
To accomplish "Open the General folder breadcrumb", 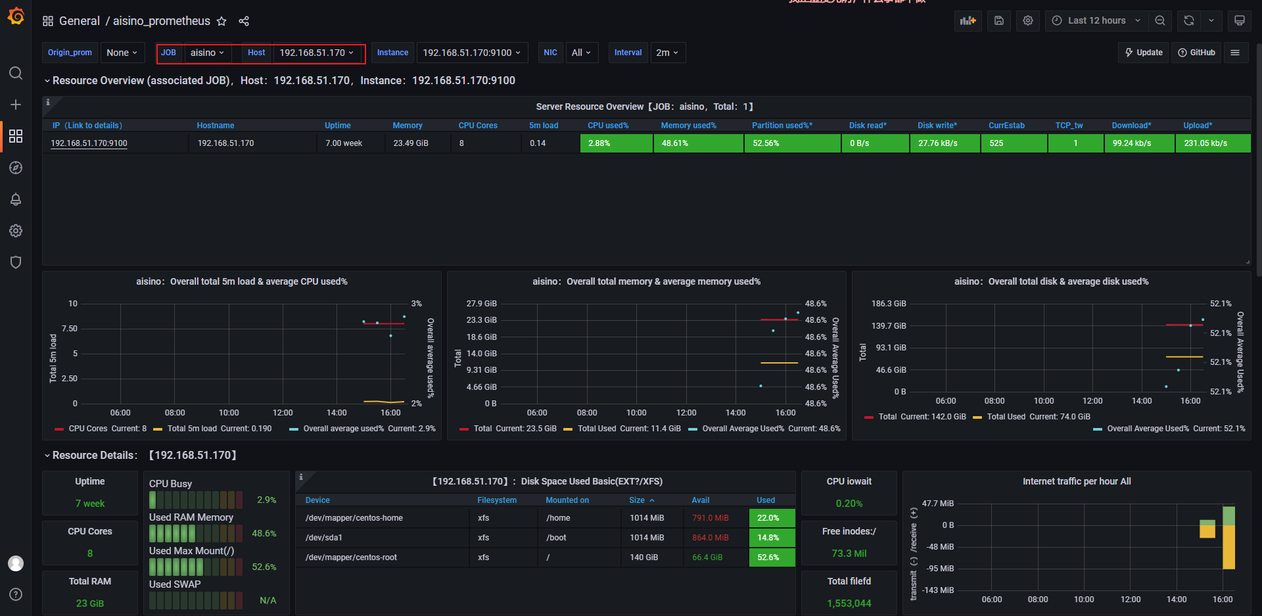I will point(80,21).
